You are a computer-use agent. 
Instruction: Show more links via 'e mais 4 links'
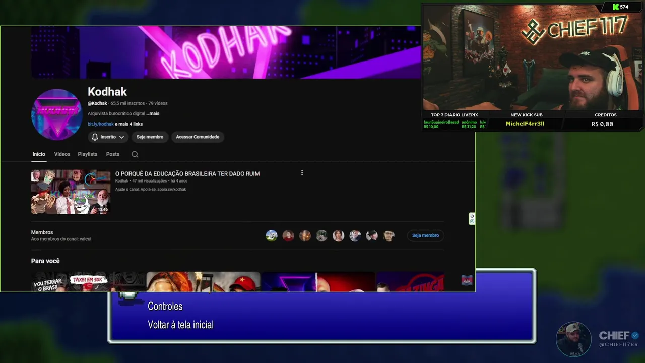pos(129,124)
